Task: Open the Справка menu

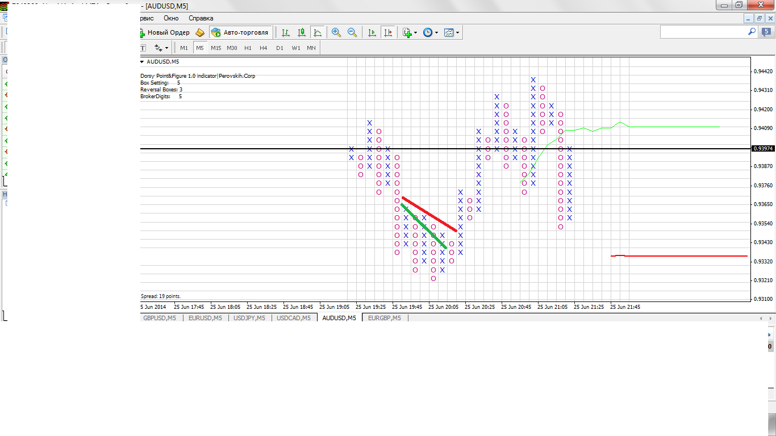Action: (201, 18)
